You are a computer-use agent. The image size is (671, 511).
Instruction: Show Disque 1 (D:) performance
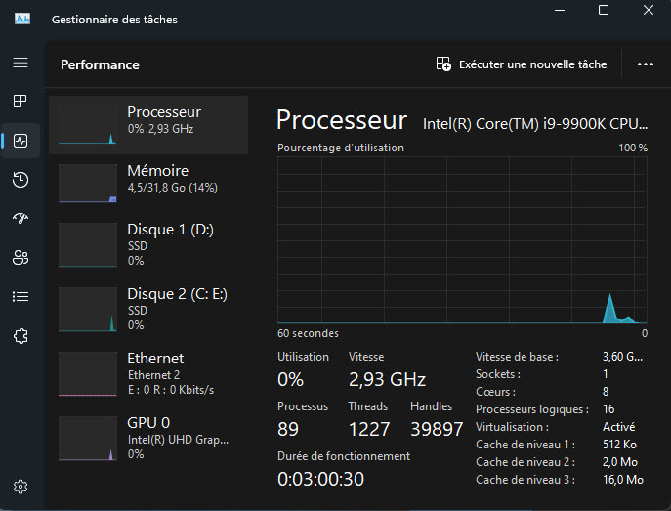click(x=147, y=244)
